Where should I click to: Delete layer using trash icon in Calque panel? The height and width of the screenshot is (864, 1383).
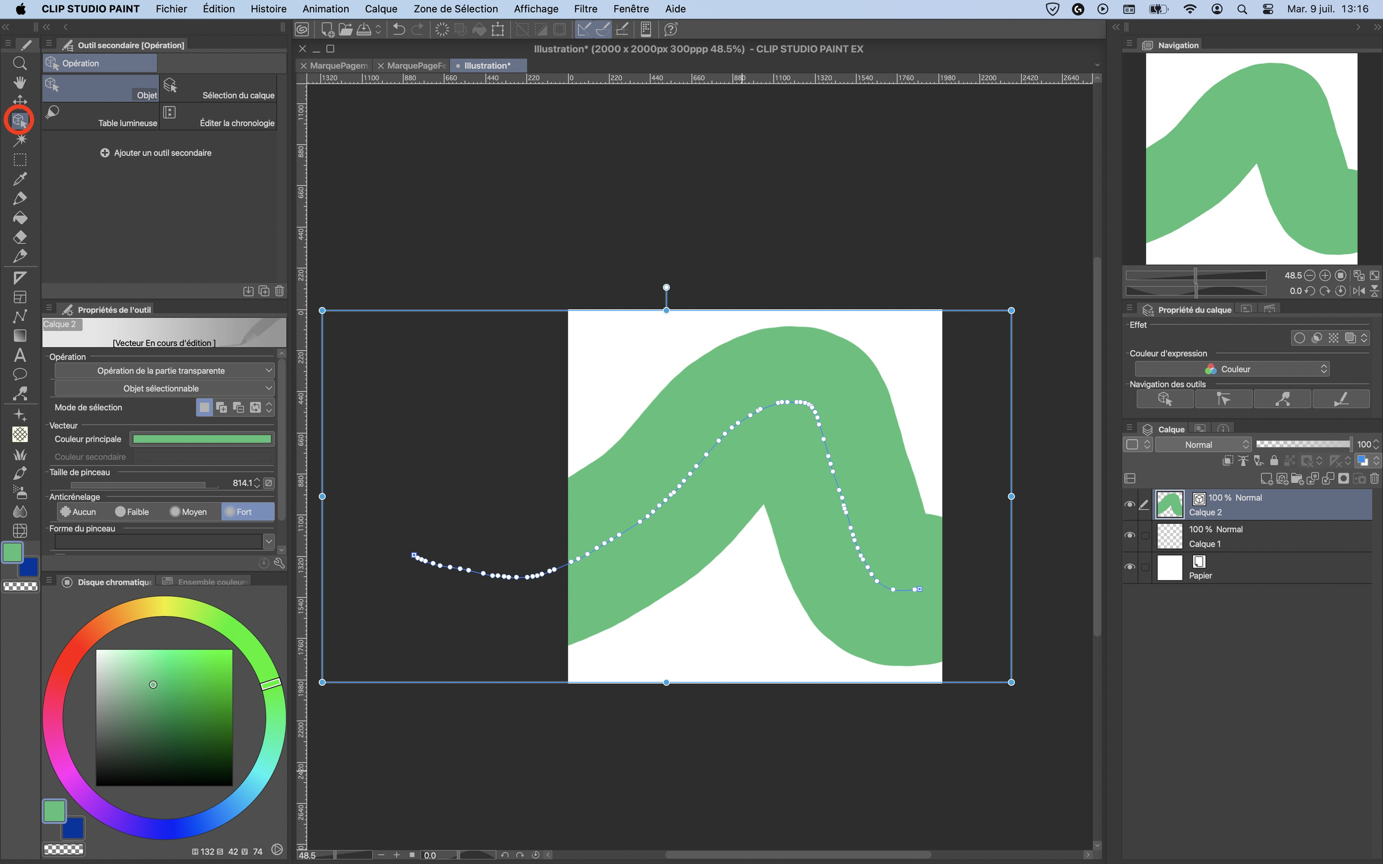click(x=1375, y=478)
